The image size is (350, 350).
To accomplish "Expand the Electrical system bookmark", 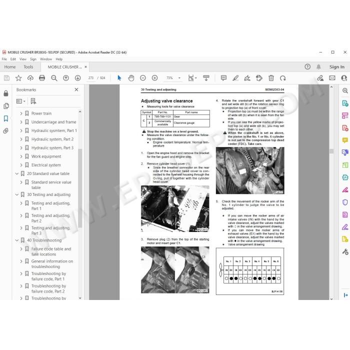I will pos(21,165).
